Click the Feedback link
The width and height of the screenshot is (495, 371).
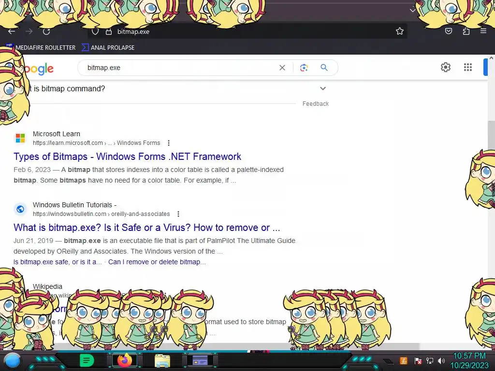tap(316, 104)
